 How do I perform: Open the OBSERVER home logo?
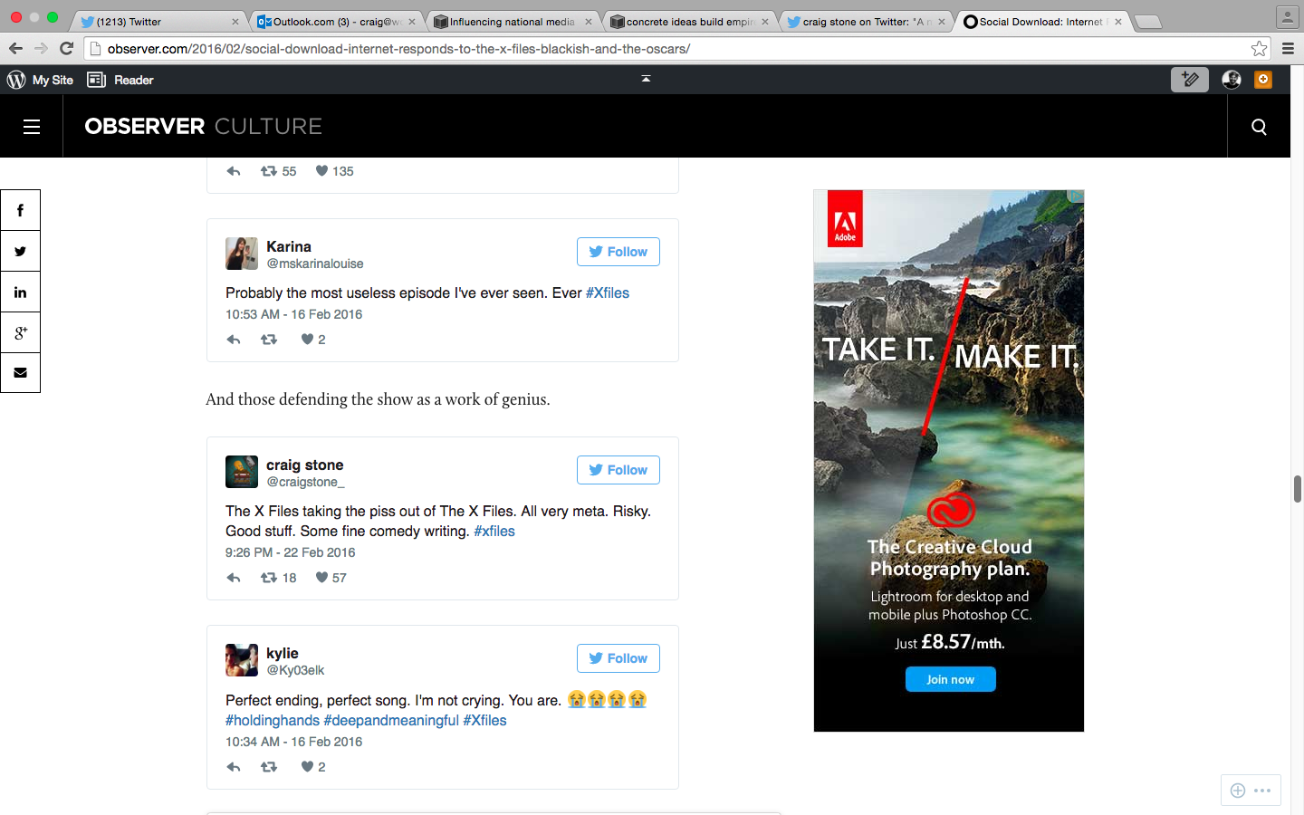click(145, 126)
